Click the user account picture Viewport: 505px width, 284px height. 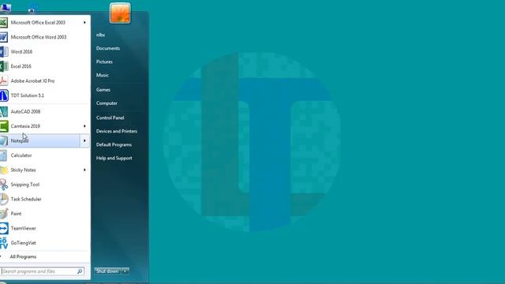120,13
